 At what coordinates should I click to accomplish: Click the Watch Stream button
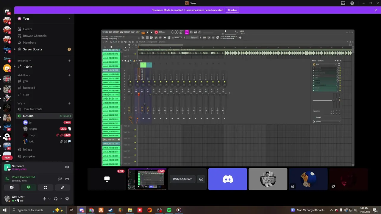pyautogui.click(x=182, y=179)
